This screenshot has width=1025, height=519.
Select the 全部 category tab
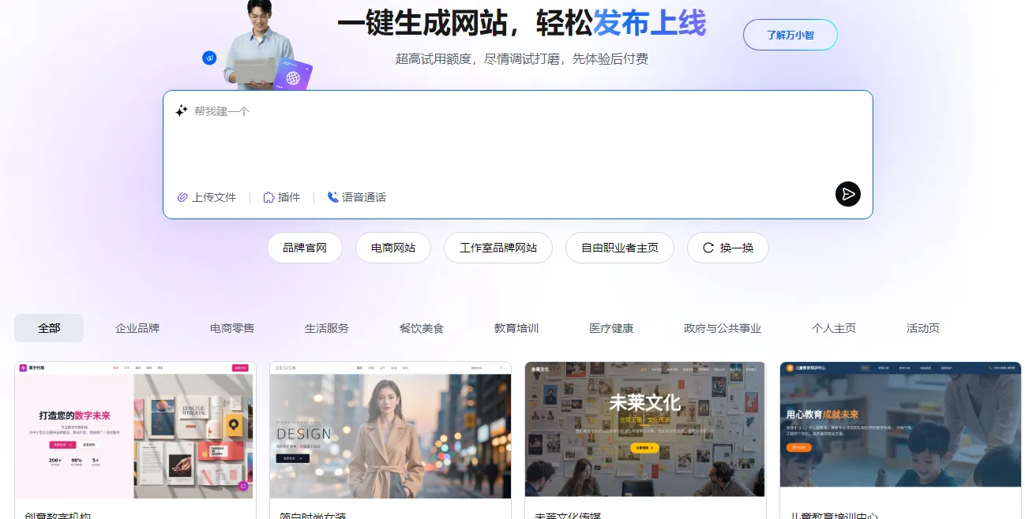49,328
